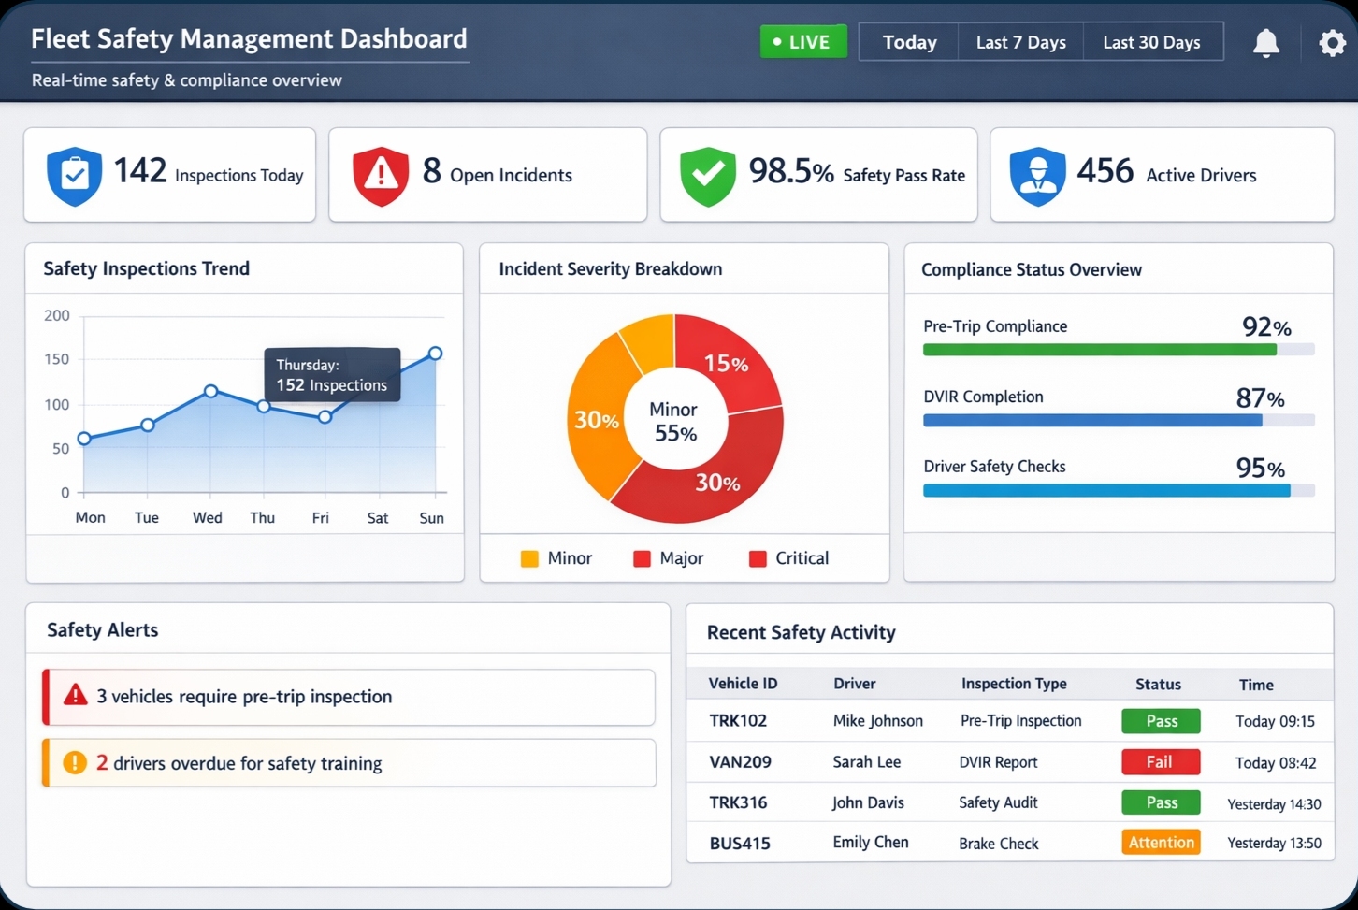Screen dimensions: 1358x910
Task: Toggle the Minor legend entry
Action: click(x=556, y=558)
